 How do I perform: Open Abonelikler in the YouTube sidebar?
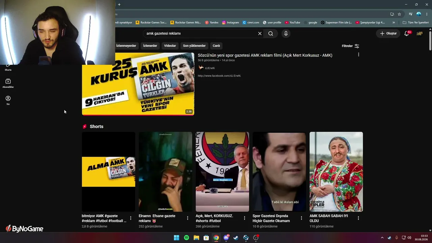[8, 83]
